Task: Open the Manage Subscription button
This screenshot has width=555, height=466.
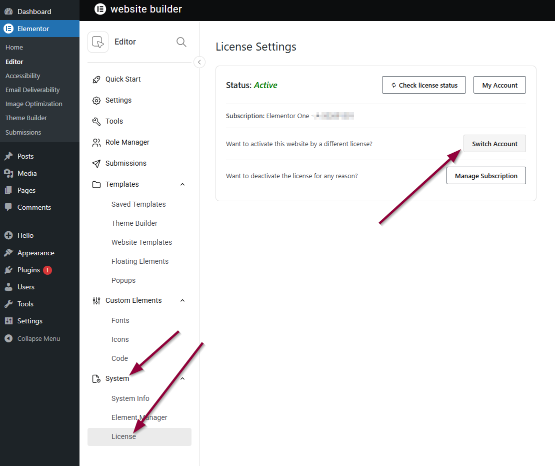Action: (485, 176)
